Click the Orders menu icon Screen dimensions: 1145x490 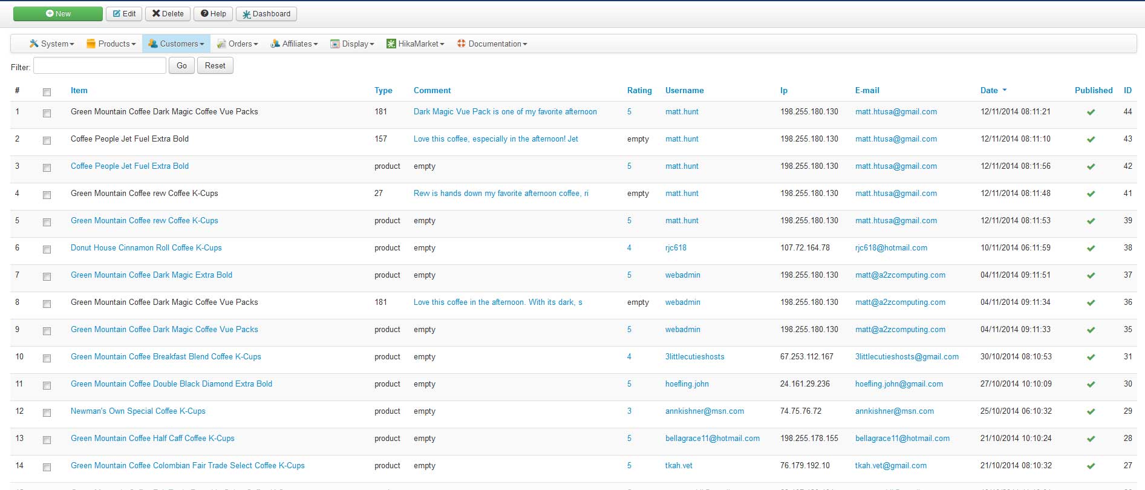pyautogui.click(x=221, y=44)
